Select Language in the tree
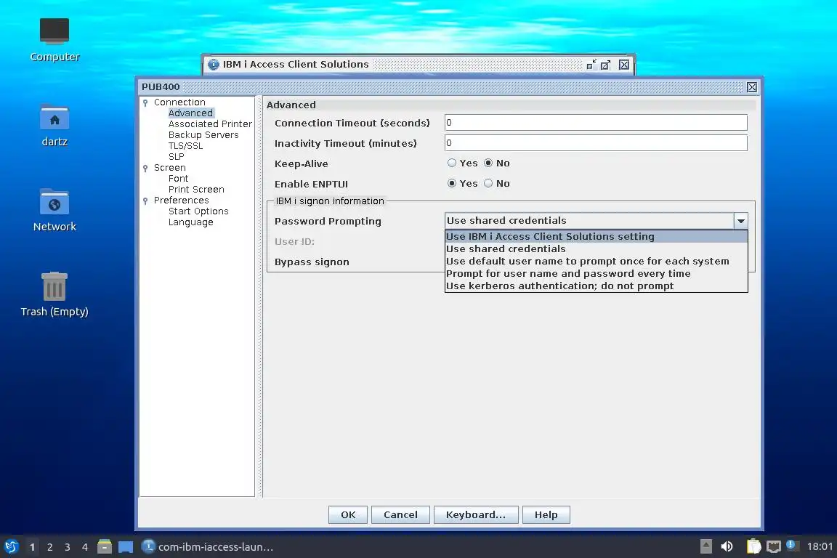This screenshot has width=837, height=558. 190,222
